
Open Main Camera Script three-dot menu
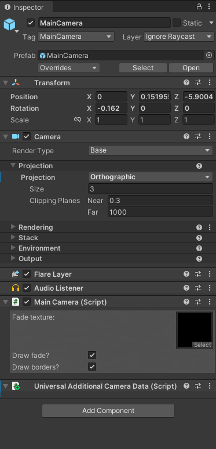click(x=210, y=302)
